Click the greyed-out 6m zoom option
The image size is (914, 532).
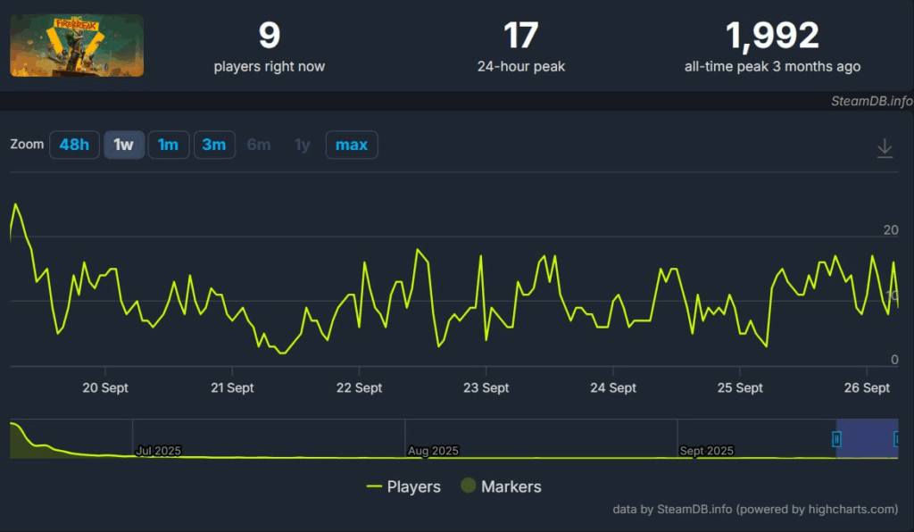tap(259, 145)
